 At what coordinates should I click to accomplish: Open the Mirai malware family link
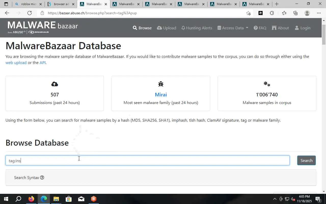coord(161,95)
